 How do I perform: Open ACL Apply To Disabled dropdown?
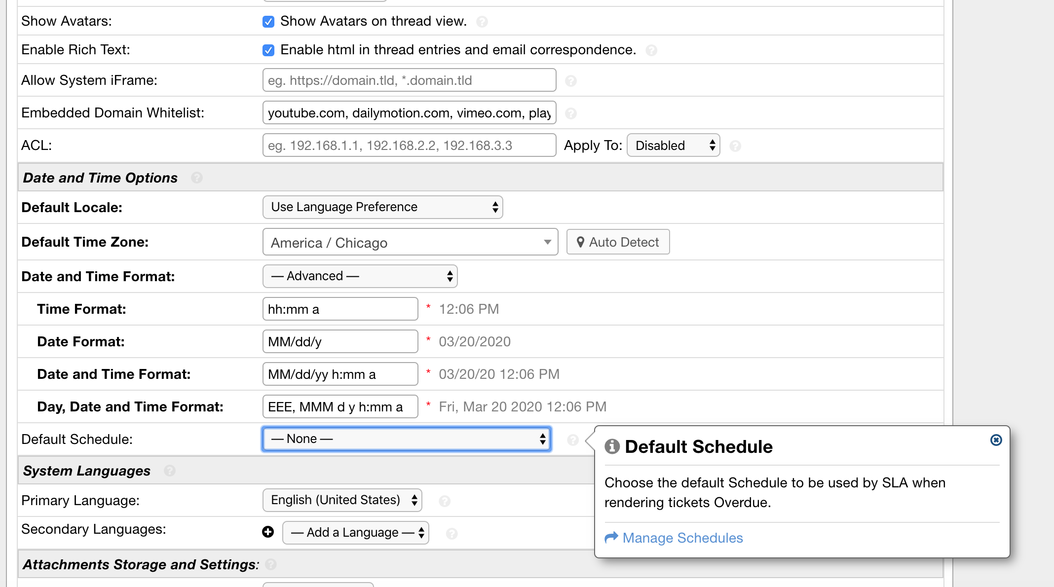[674, 146]
